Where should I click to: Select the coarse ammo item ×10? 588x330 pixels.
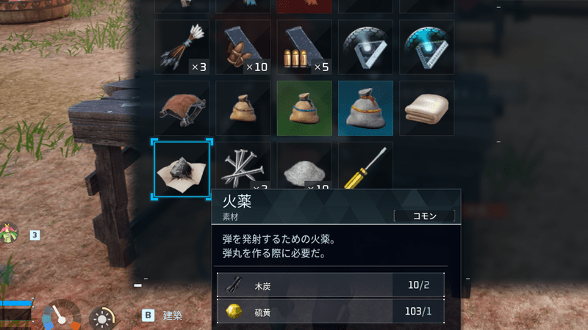(x=243, y=47)
